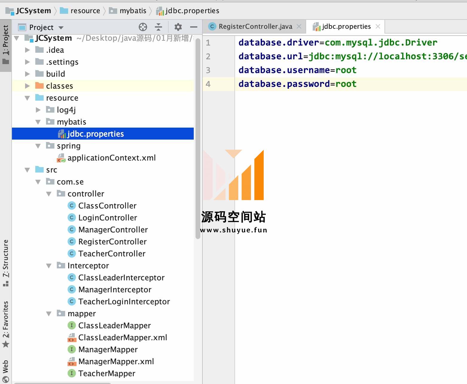Click the database.url line in editor
This screenshot has height=384, width=467.
[353, 56]
